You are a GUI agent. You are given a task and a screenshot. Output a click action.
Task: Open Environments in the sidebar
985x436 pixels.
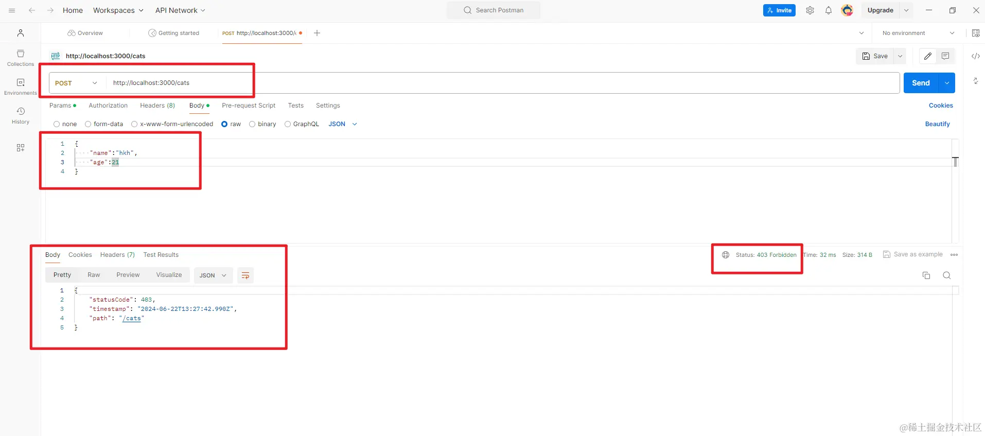click(21, 87)
